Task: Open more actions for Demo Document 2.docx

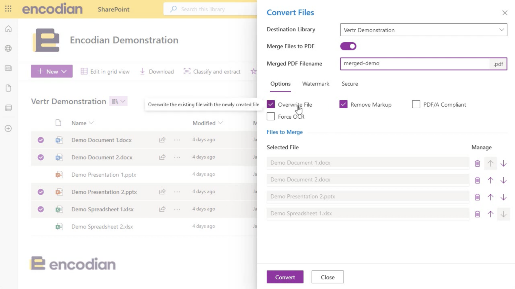Action: point(177,157)
